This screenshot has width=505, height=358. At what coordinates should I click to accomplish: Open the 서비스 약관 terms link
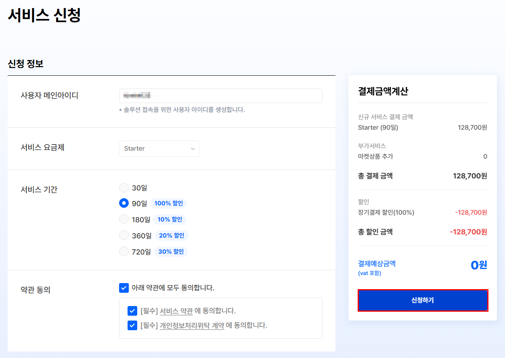pyautogui.click(x=176, y=311)
